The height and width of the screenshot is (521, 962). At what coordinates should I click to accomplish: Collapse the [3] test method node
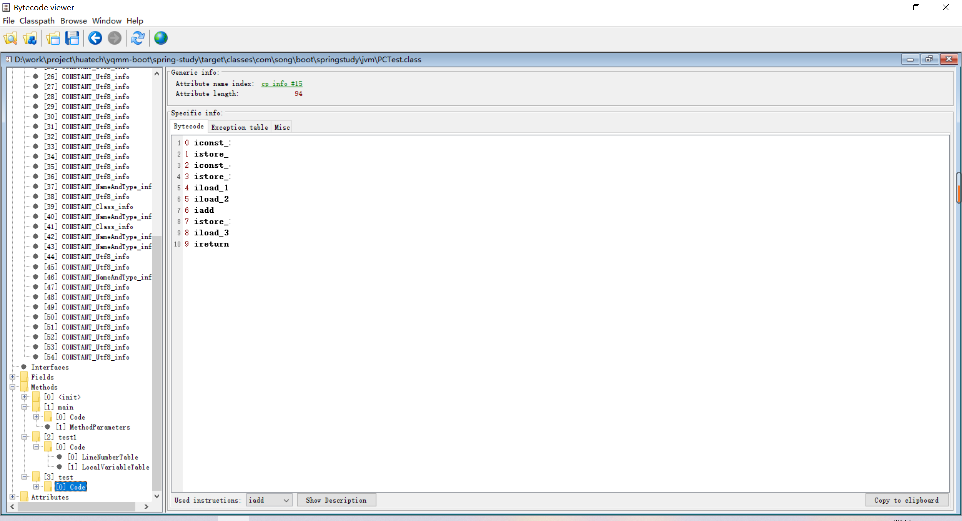tap(24, 477)
